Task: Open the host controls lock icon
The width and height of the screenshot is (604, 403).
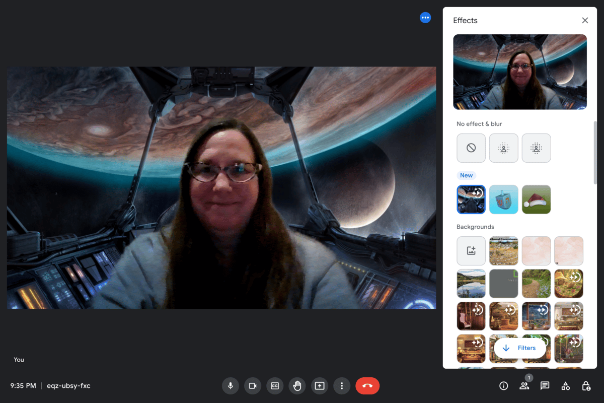Action: click(x=586, y=386)
